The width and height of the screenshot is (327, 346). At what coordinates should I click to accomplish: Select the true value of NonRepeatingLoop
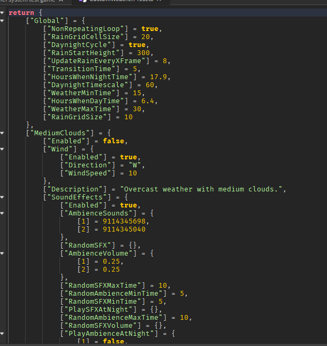(x=150, y=29)
